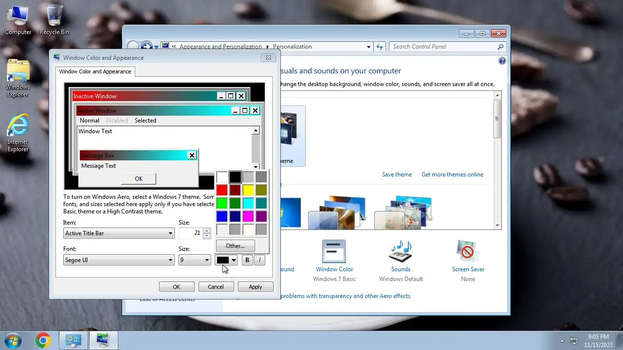Click Normal in the preview menu
This screenshot has width=623, height=350.
coord(90,121)
